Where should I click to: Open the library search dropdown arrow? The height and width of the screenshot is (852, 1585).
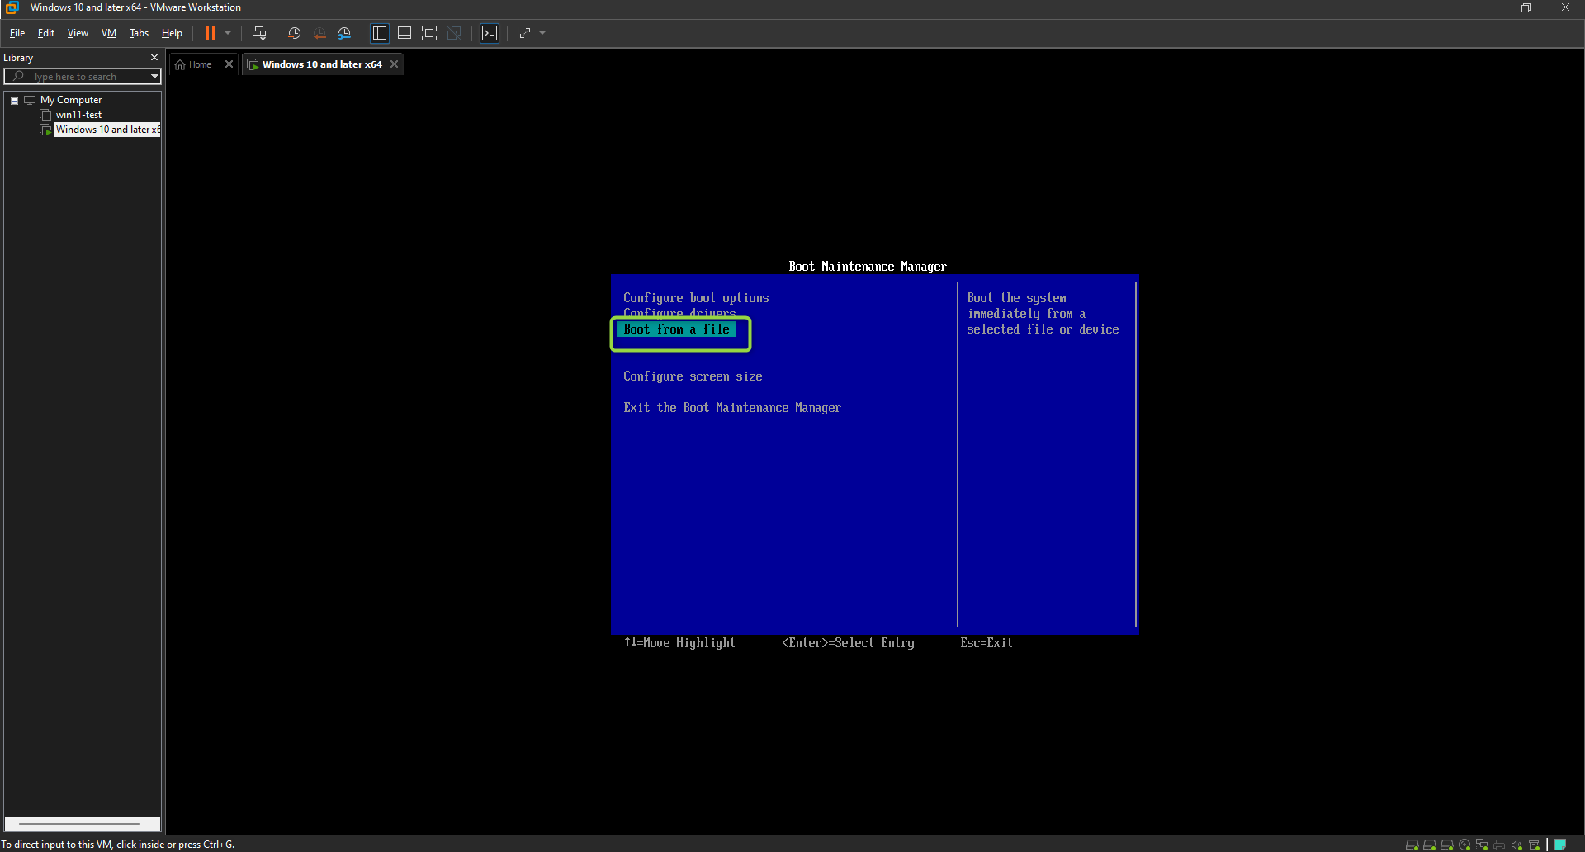click(x=154, y=77)
